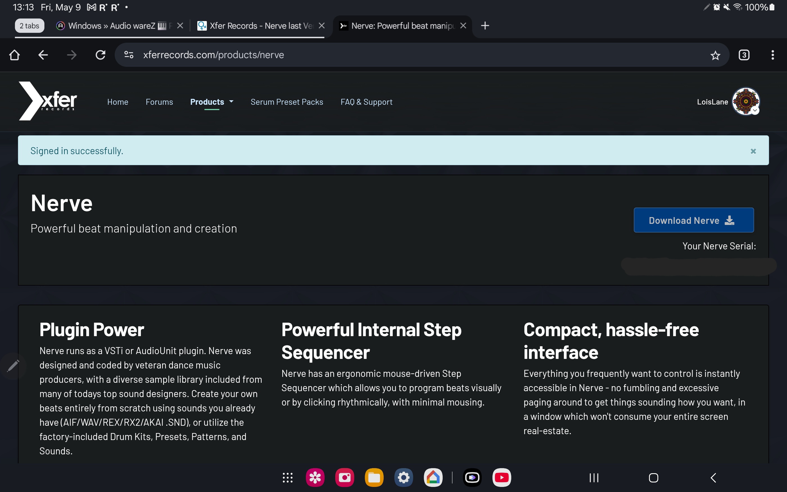Navigate back in browser
Screen dimensions: 787x492
coord(43,55)
